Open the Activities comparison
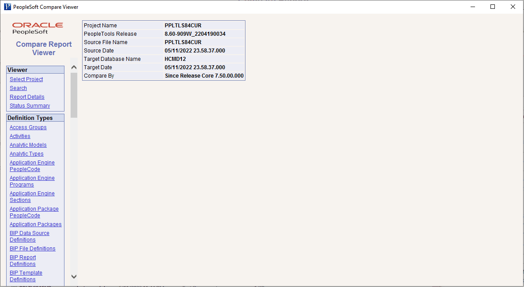This screenshot has width=524, height=287. tap(20, 136)
